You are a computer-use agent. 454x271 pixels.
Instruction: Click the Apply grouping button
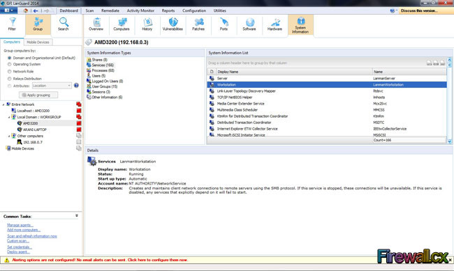[38, 95]
